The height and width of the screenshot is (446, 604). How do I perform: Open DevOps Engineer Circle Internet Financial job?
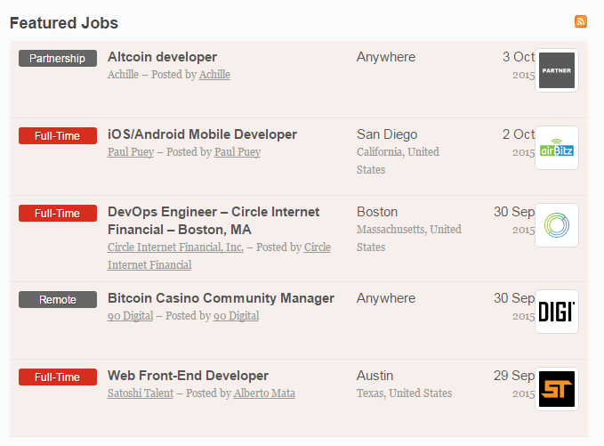[x=213, y=221]
